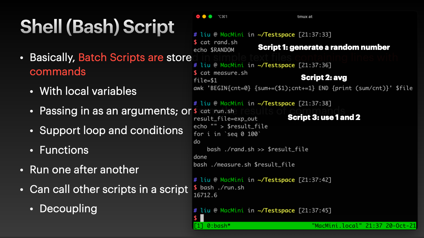
Task: Click the 'Script 3: use 1 and 2' label
Action: [x=324, y=117]
